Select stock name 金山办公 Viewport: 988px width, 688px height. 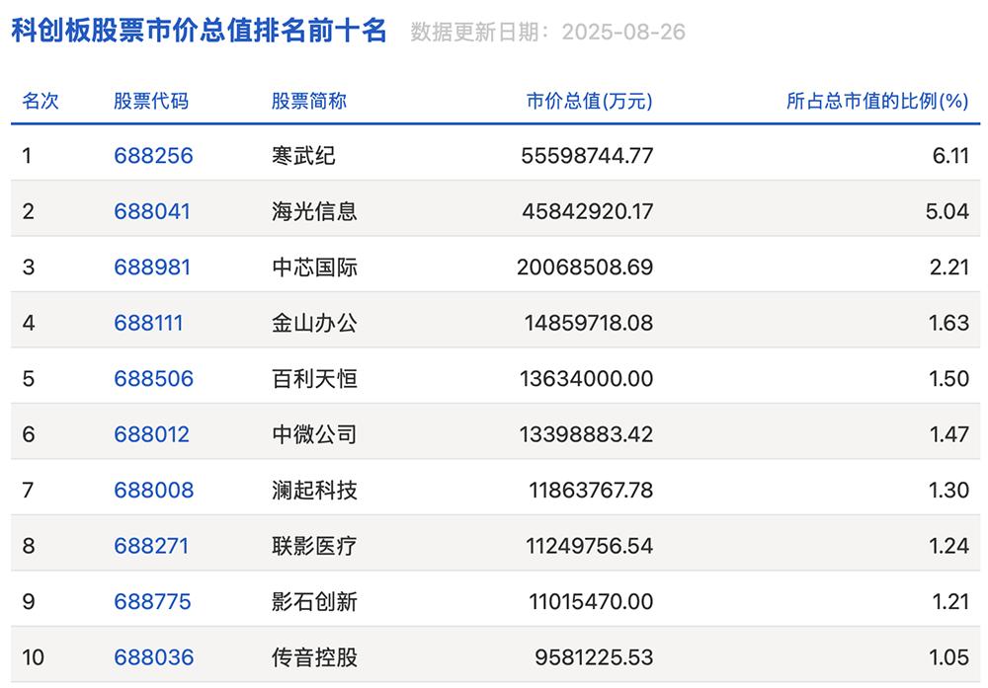[x=314, y=323]
